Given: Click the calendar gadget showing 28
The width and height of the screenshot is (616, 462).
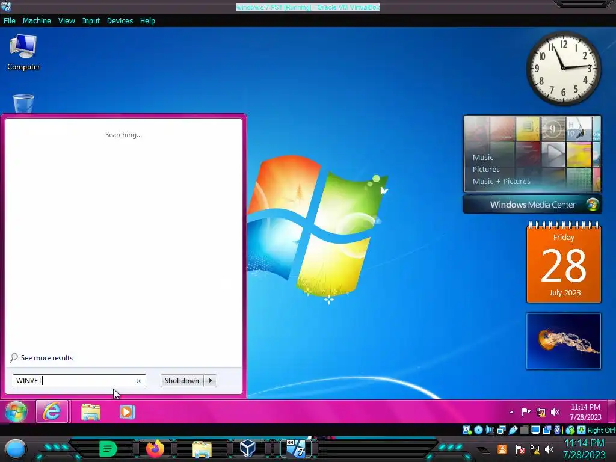Looking at the screenshot, I should pos(564,262).
